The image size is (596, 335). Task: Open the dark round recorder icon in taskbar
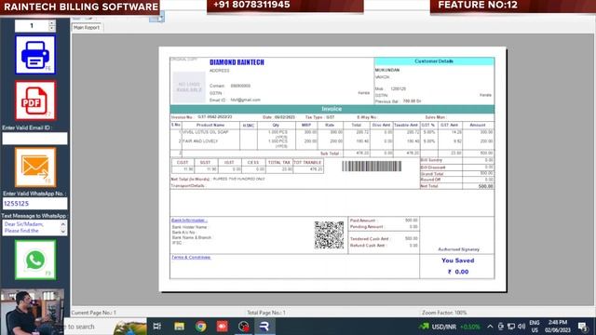tap(244, 327)
